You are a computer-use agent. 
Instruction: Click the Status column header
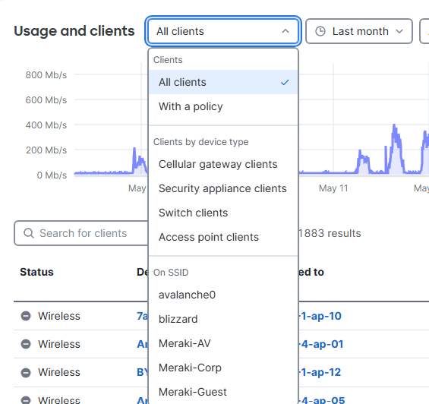[36, 272]
